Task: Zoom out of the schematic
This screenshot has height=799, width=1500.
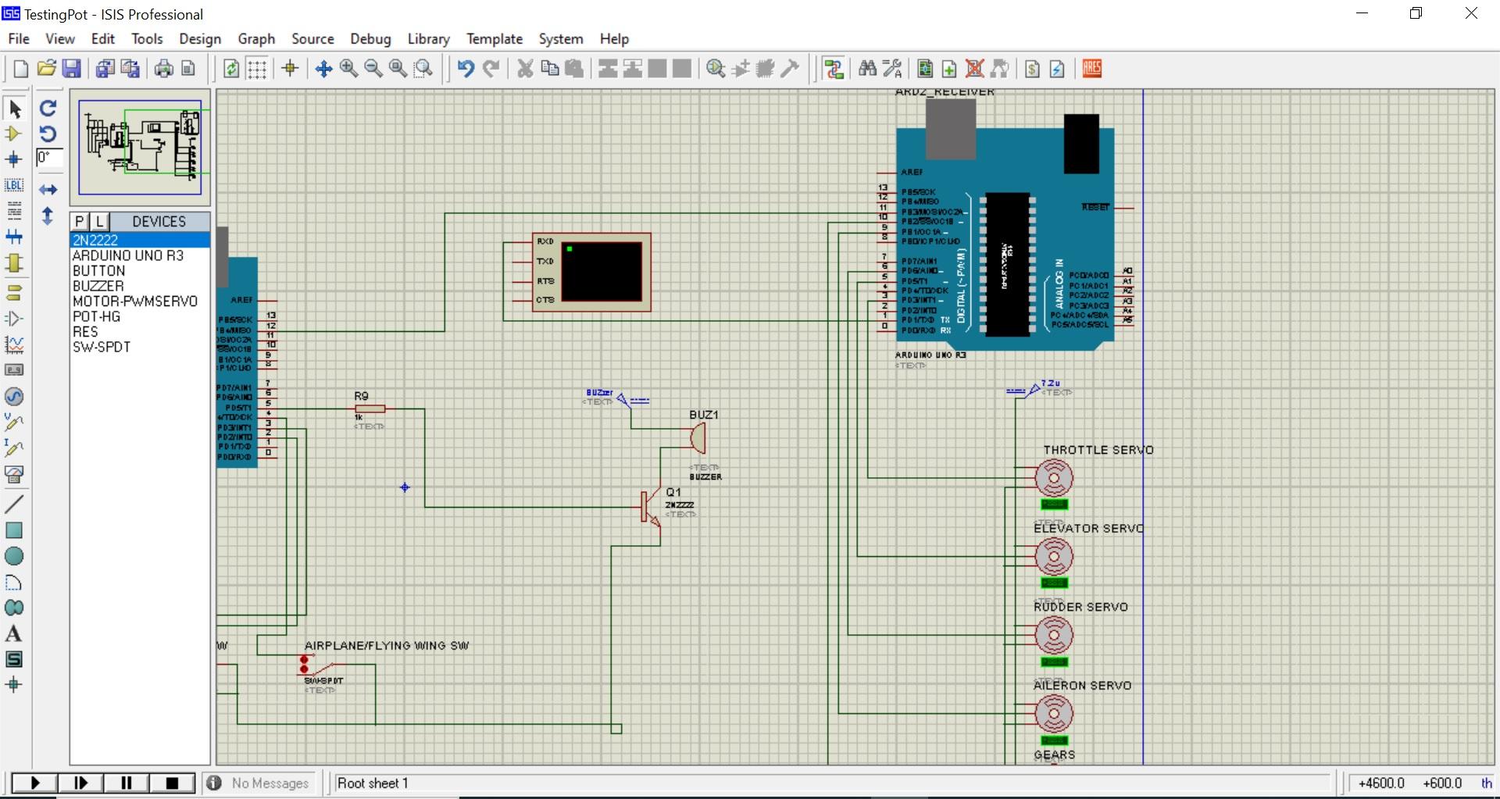Action: tap(373, 69)
